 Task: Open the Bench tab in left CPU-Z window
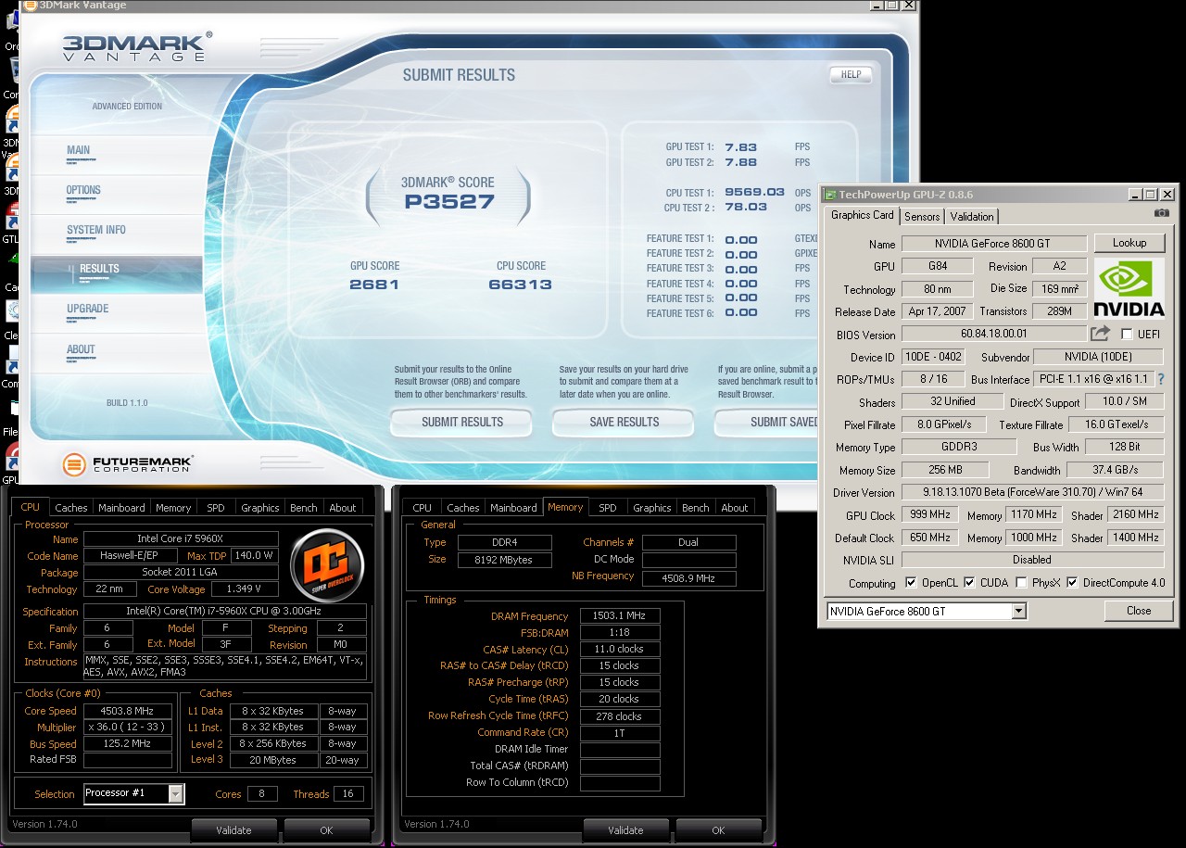pyautogui.click(x=303, y=508)
